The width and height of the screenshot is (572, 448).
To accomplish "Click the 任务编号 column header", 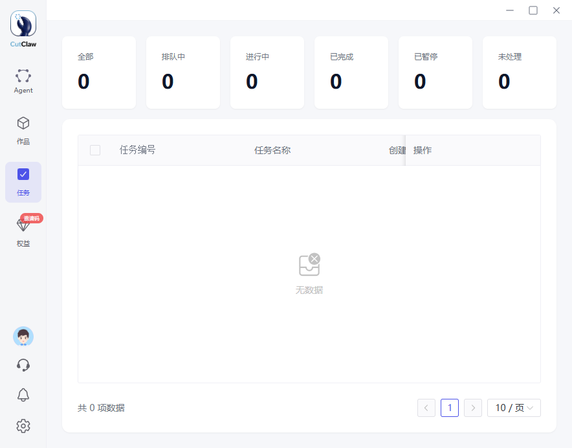I will (x=138, y=150).
